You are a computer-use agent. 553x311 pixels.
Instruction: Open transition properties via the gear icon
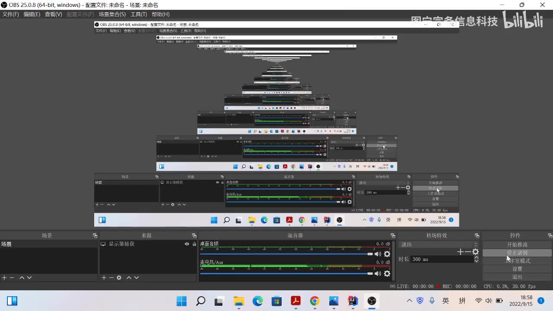coord(475,252)
